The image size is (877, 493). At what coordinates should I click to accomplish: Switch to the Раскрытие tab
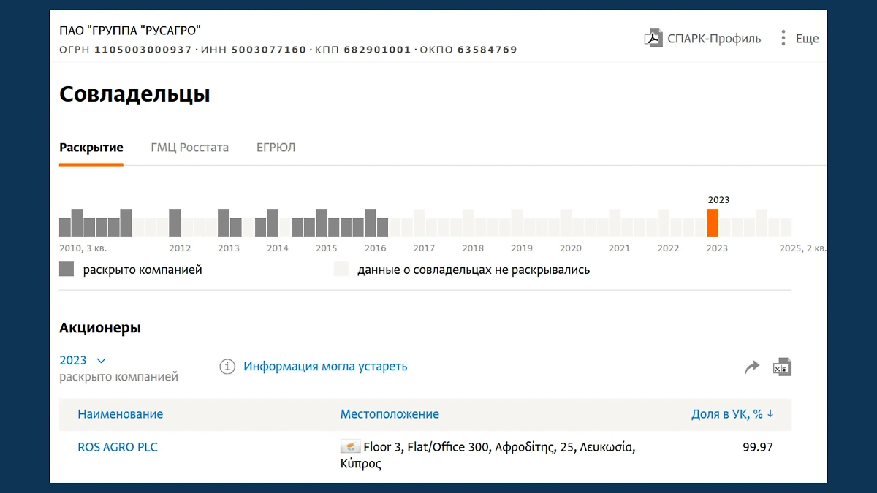point(91,148)
